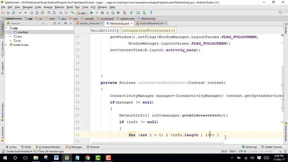The width and height of the screenshot is (288, 162).
Task: Expand the java folder arrow
Action: pos(10,36)
